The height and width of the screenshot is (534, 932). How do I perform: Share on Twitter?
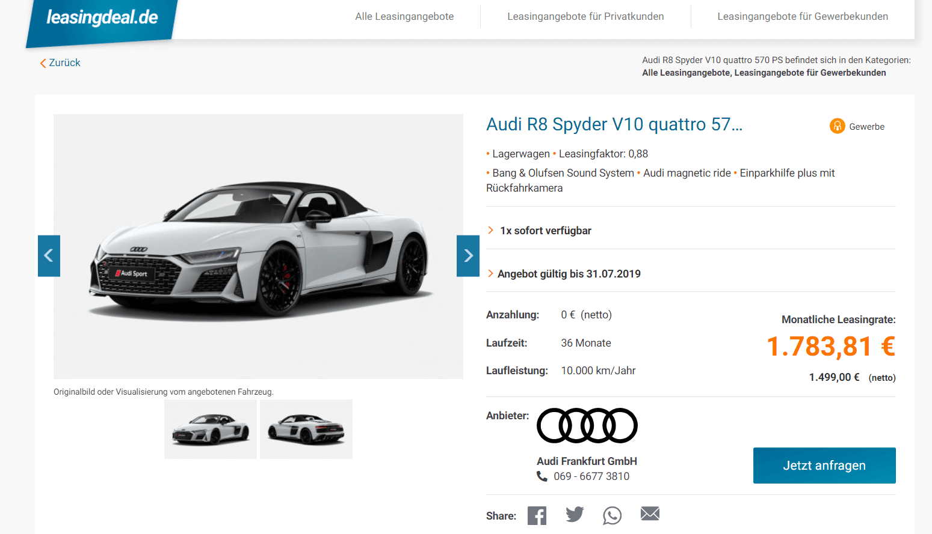point(575,514)
